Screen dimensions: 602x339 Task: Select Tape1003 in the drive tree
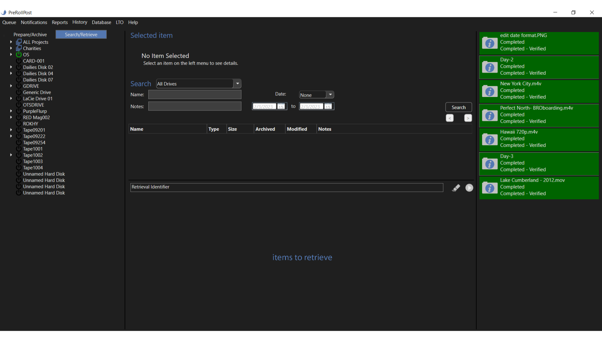(x=33, y=161)
